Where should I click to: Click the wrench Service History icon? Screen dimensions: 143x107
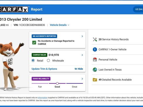coord(95,39)
